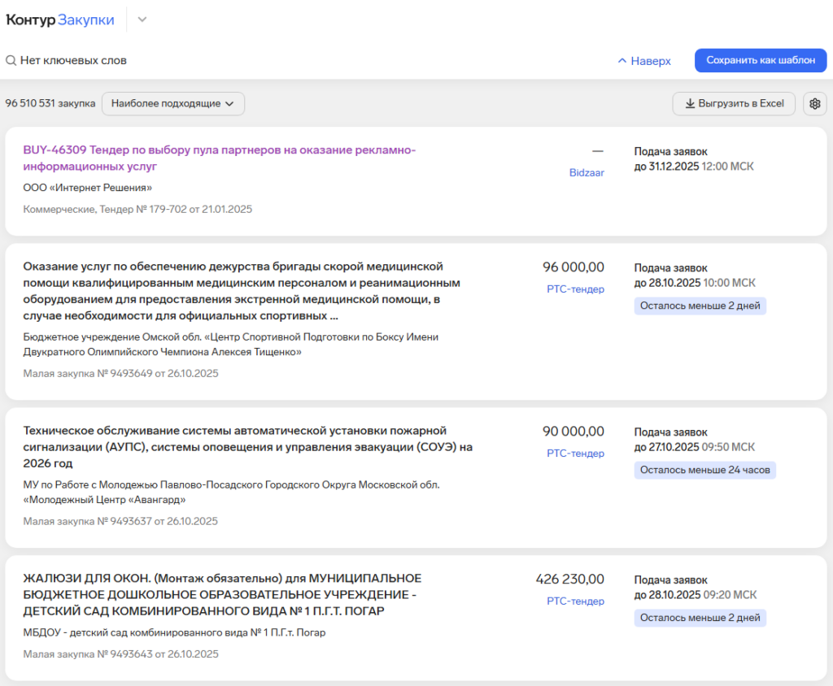Open the list settings gear icon
This screenshot has width=833, height=686.
coord(814,103)
